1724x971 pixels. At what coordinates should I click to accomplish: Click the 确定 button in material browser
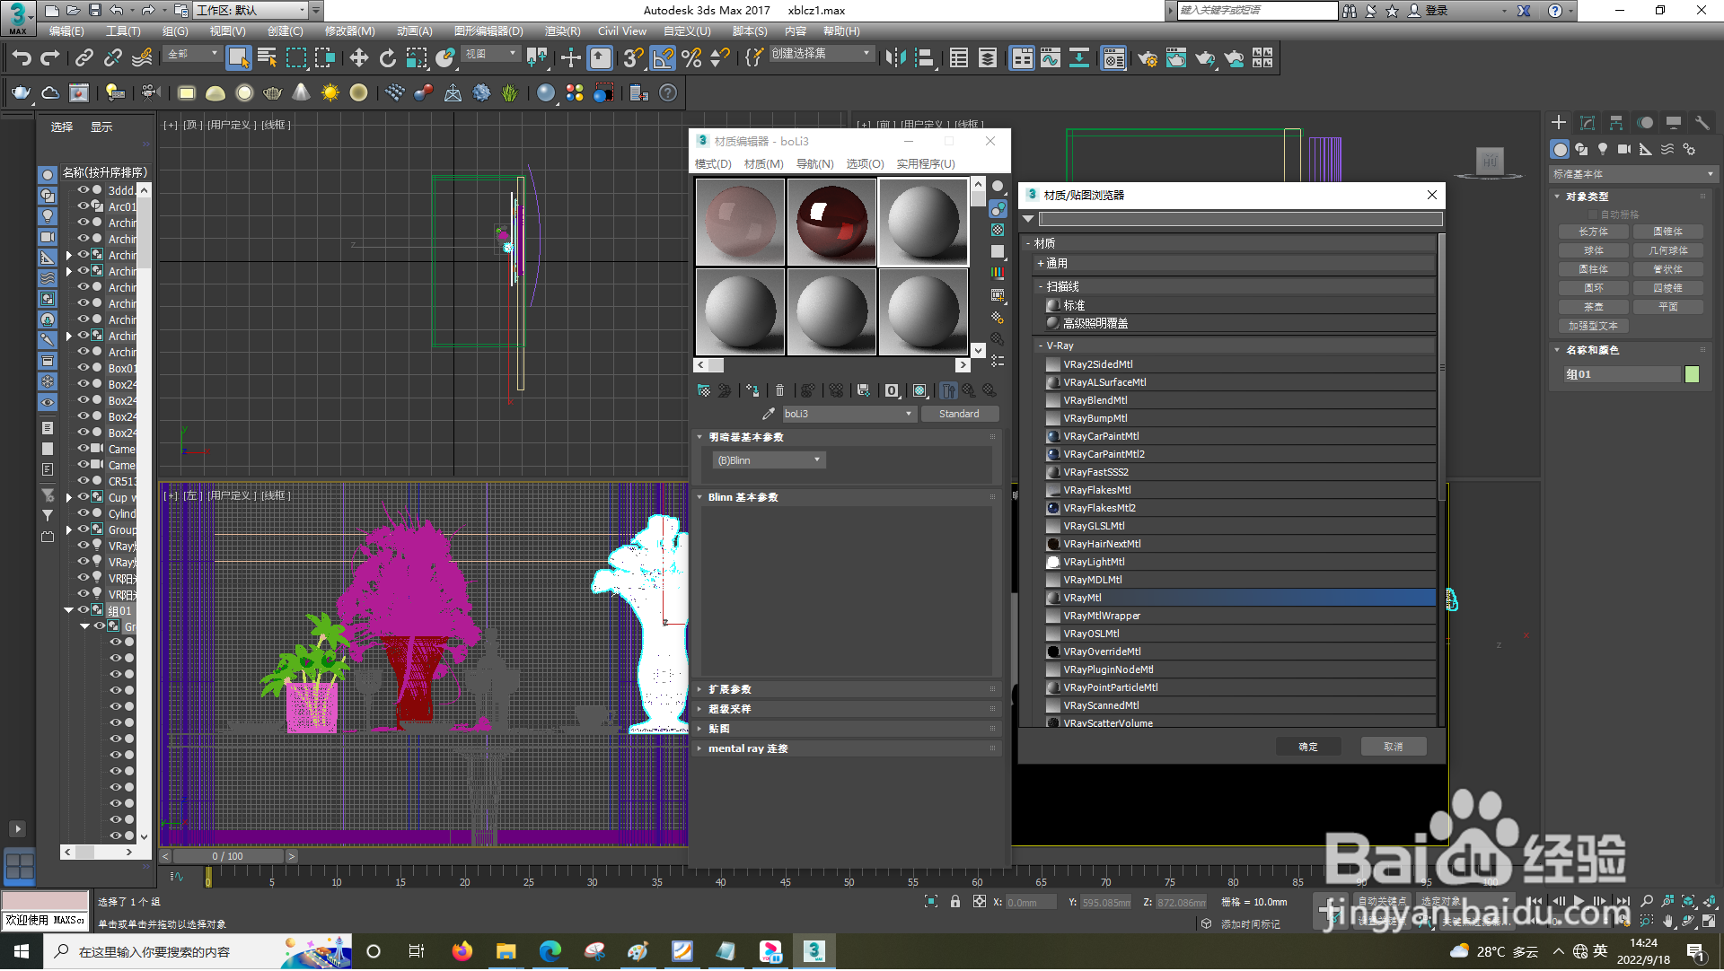coord(1308,748)
